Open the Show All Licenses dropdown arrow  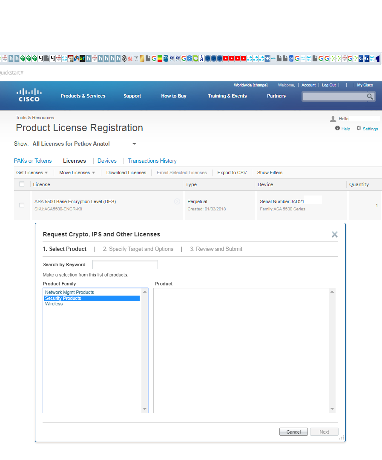(x=134, y=144)
